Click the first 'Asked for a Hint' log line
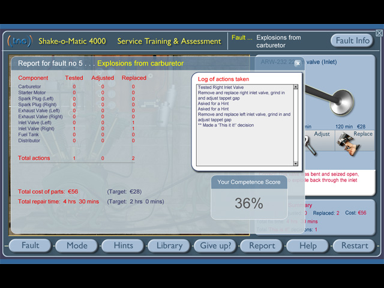The image size is (384, 288). click(214, 103)
